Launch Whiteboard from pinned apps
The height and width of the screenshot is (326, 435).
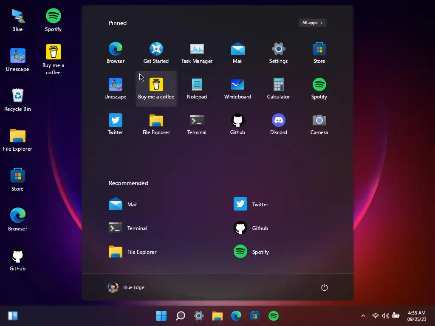[237, 89]
